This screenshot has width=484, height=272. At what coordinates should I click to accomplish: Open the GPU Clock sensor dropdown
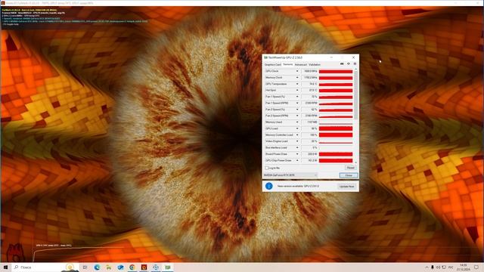(x=297, y=71)
